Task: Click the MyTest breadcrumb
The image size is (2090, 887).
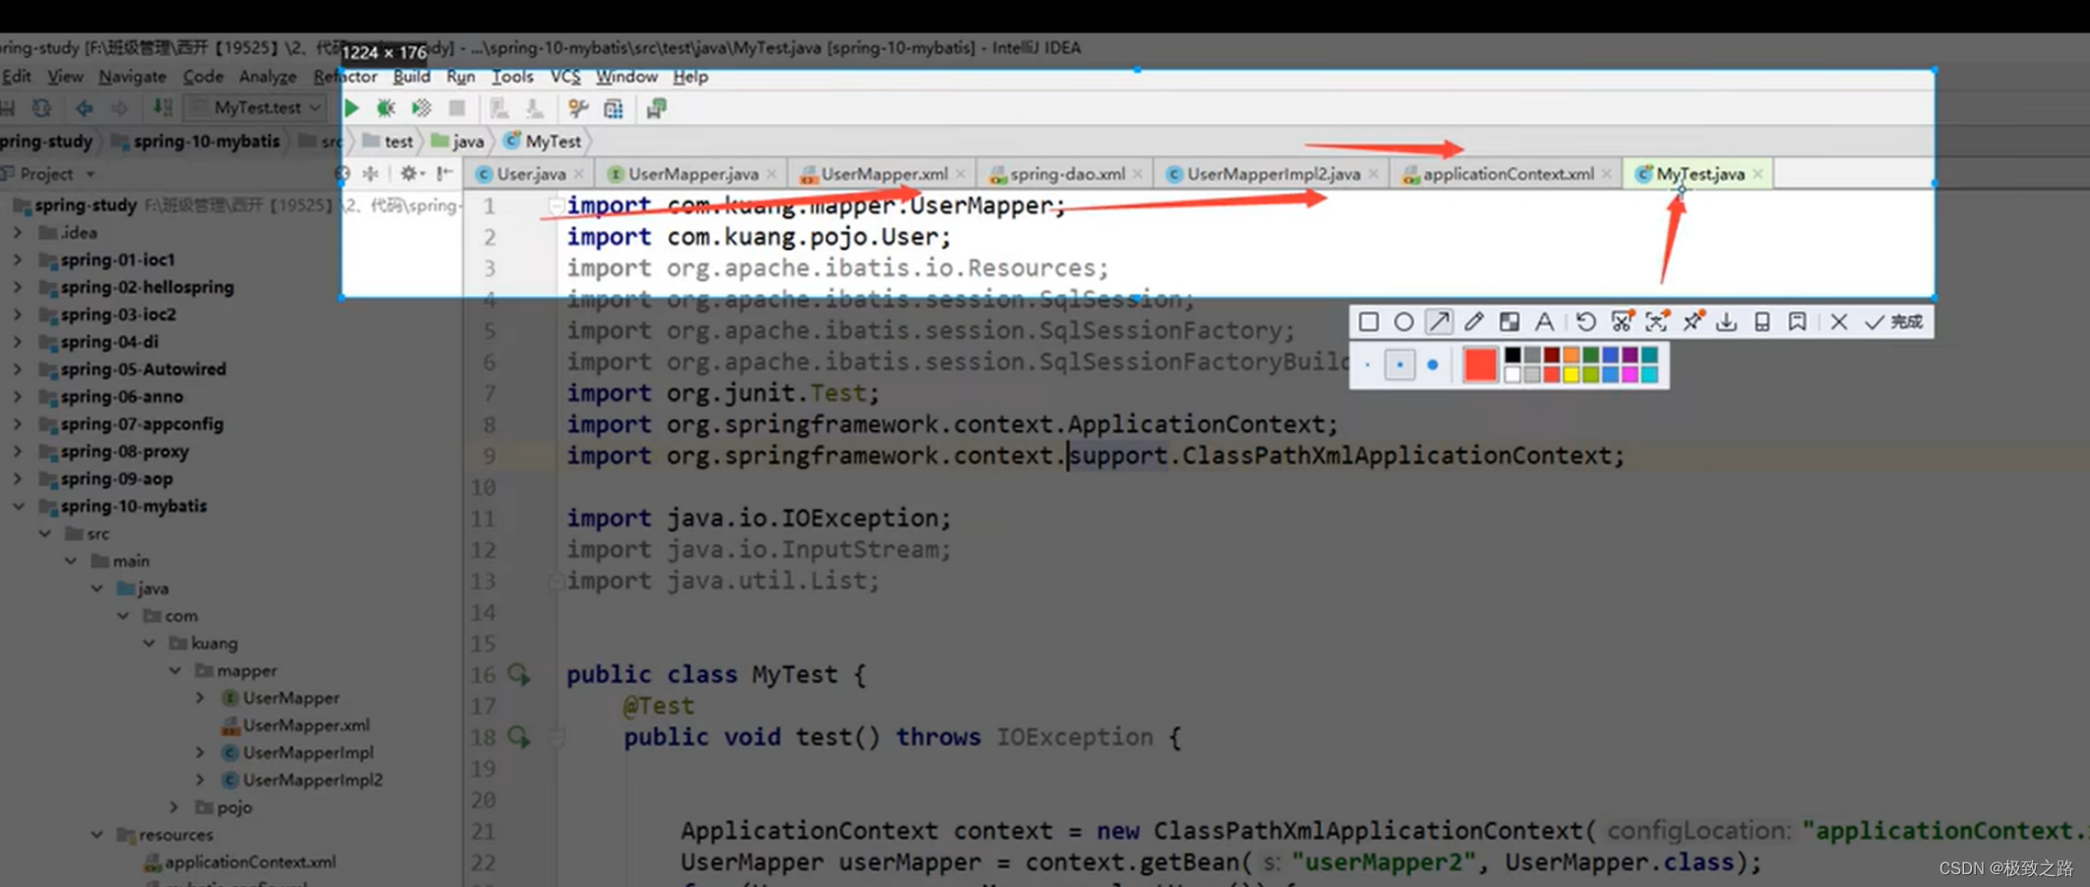Action: 543,142
